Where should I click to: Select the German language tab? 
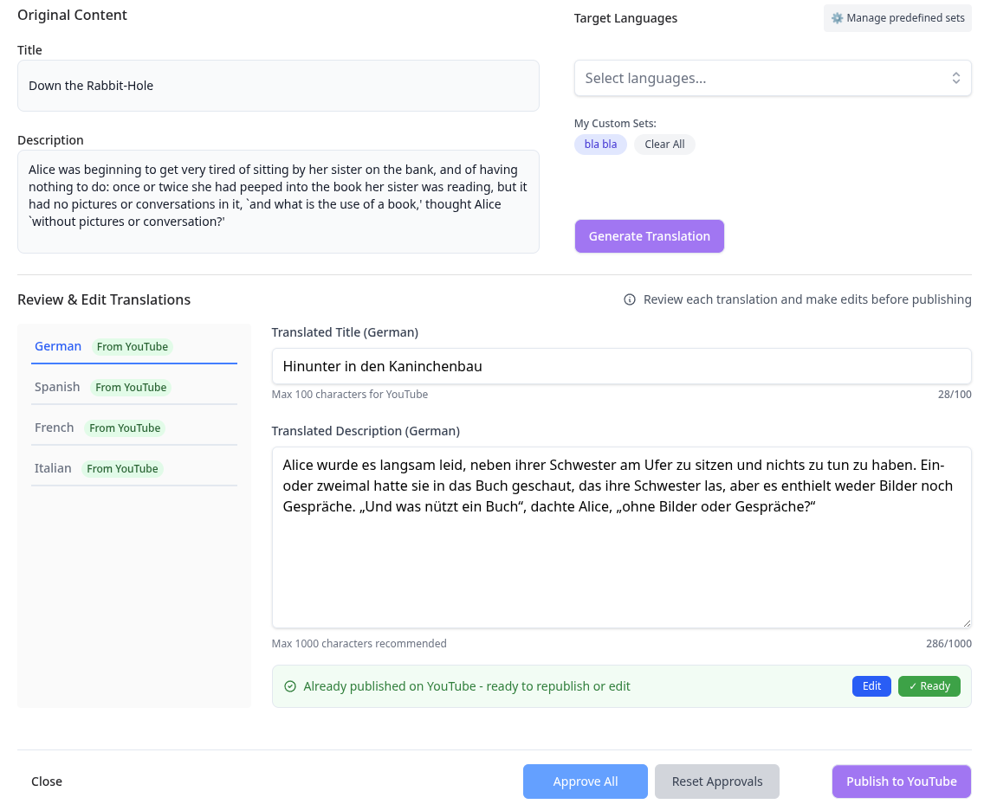coord(58,346)
